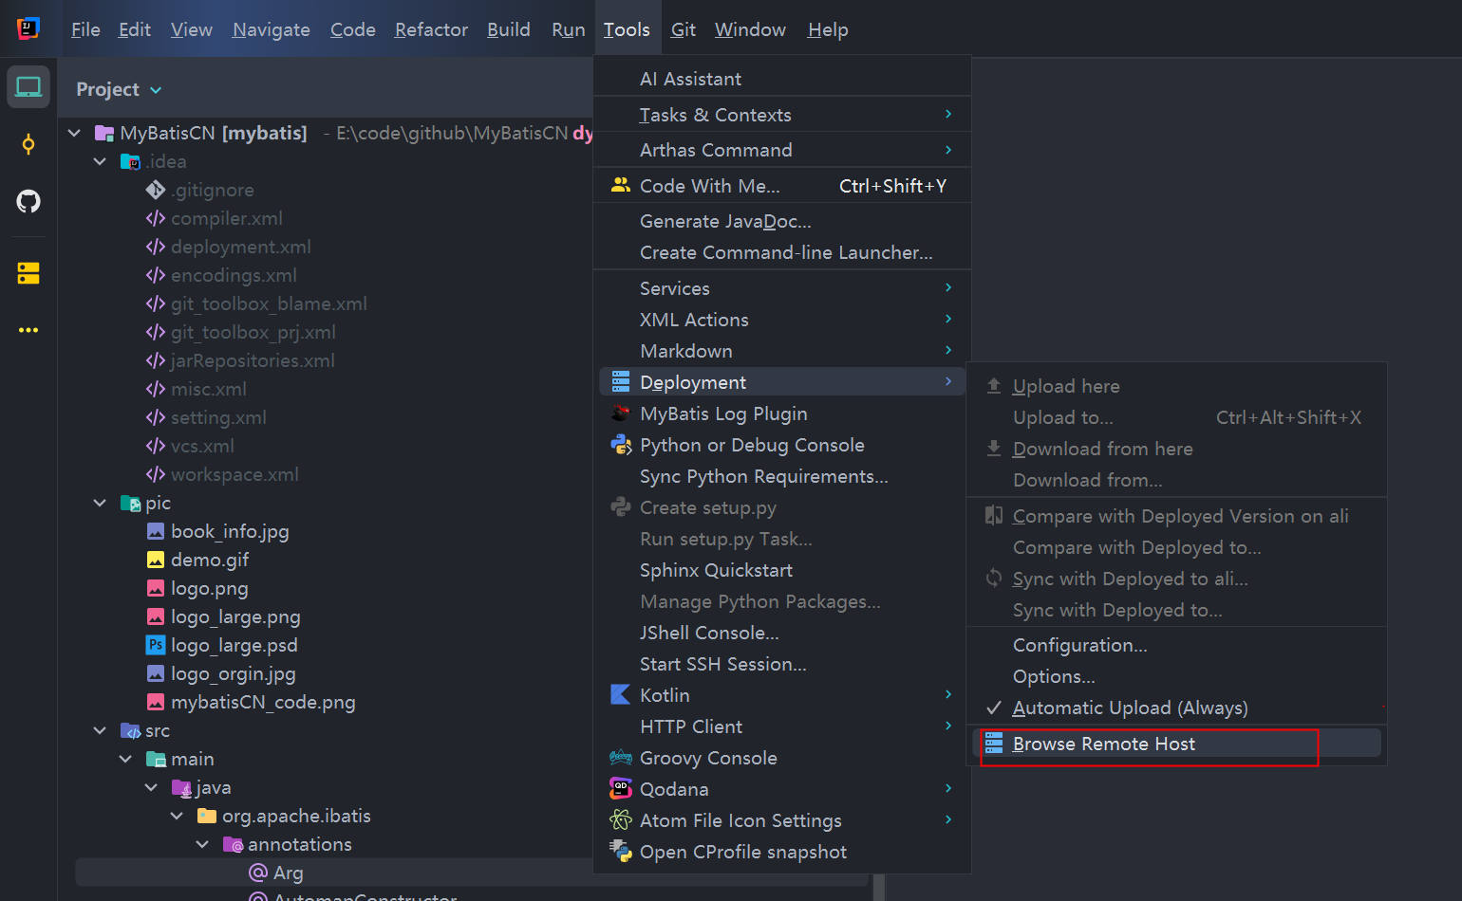Select git_toolbox_blame.xml file
This screenshot has height=901, width=1462.
pos(269,303)
